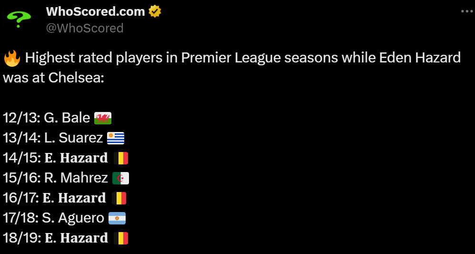The width and height of the screenshot is (475, 254).
Task: Click the Uruguay flag beside L. Suarez
Action: [x=116, y=138]
